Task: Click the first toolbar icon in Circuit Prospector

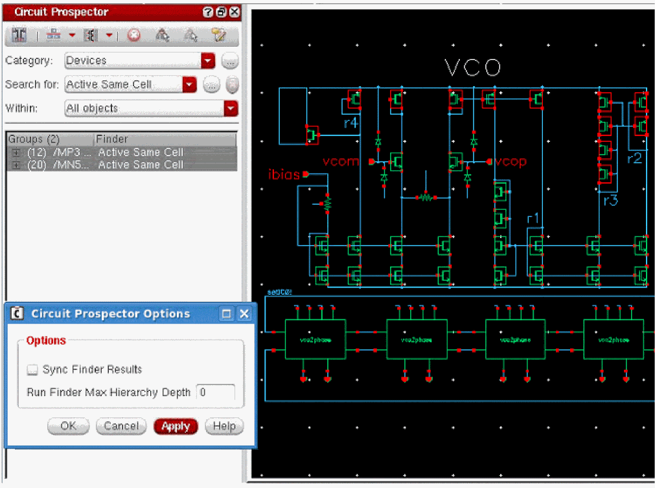Action: pos(19,36)
